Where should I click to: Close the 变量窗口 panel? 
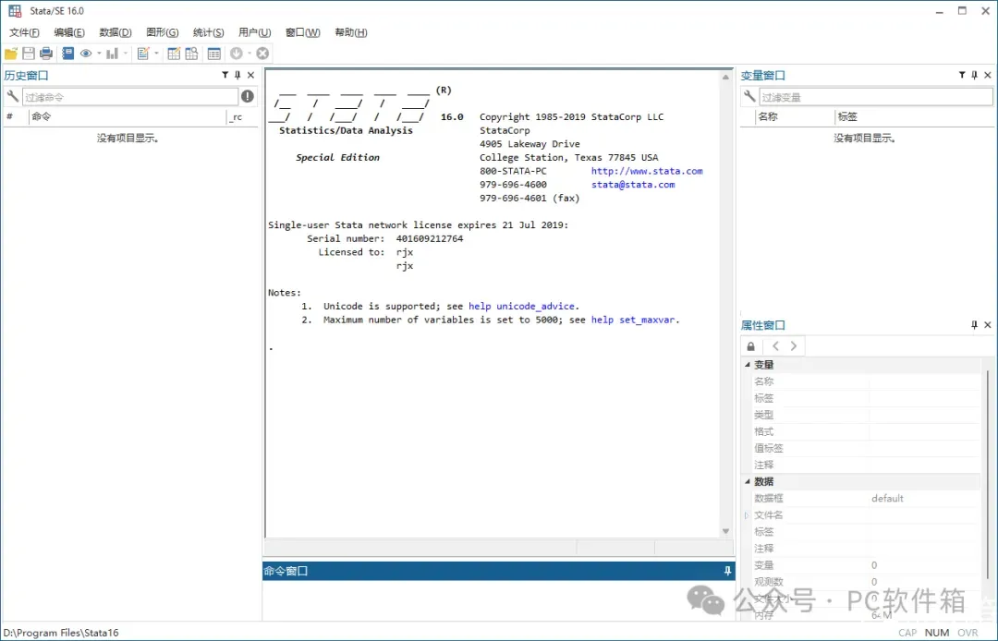click(x=988, y=75)
